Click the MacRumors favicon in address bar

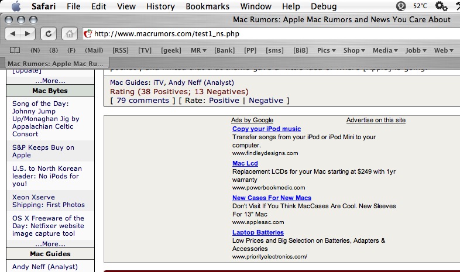88,34
